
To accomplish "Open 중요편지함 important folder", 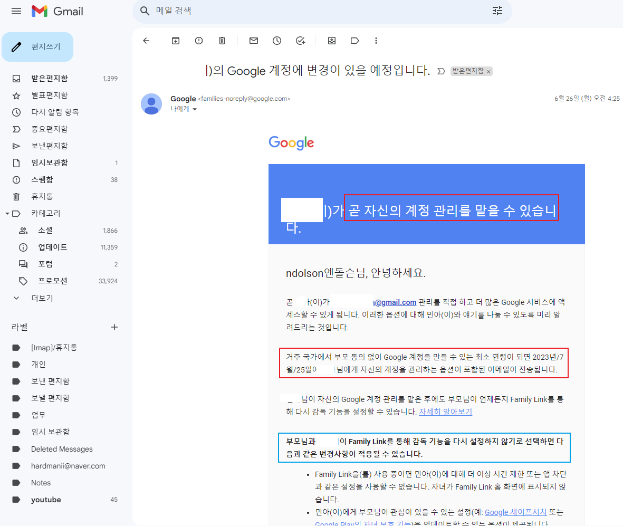I will pyautogui.click(x=64, y=129).
